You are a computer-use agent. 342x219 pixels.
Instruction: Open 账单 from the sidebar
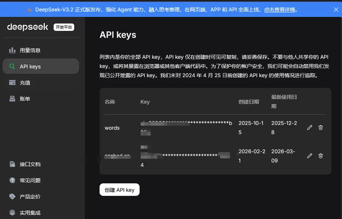40,98
